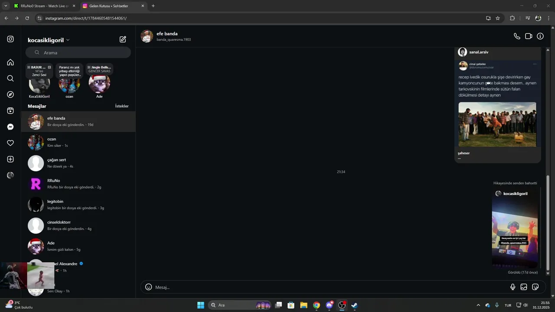The height and width of the screenshot is (312, 555).
Task: Open sticker picker icon in message box
Action: 535,287
